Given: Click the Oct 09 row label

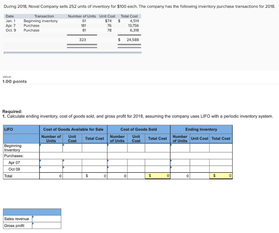Looking at the screenshot, I should click(14, 169).
